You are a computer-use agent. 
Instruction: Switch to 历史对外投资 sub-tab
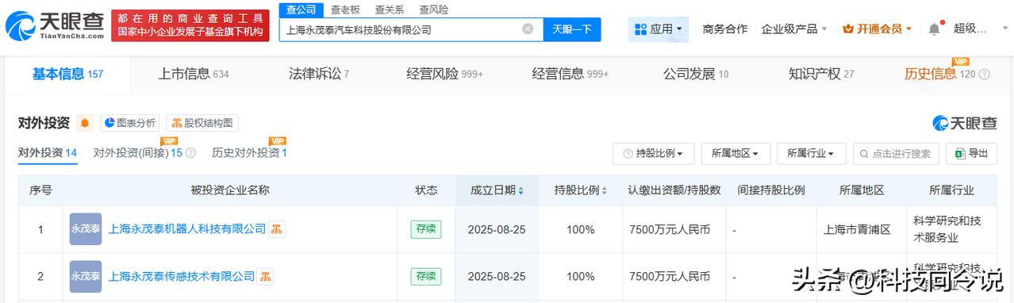pos(249,153)
